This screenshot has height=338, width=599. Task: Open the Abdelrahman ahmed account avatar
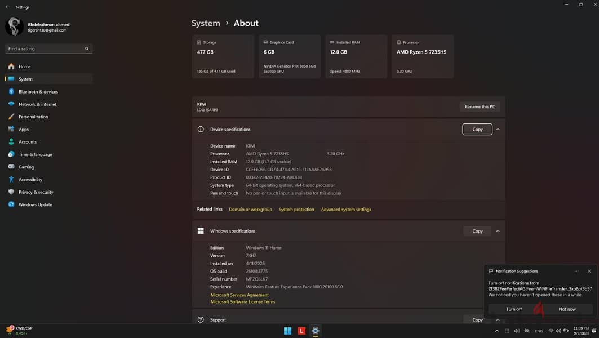pyautogui.click(x=14, y=26)
